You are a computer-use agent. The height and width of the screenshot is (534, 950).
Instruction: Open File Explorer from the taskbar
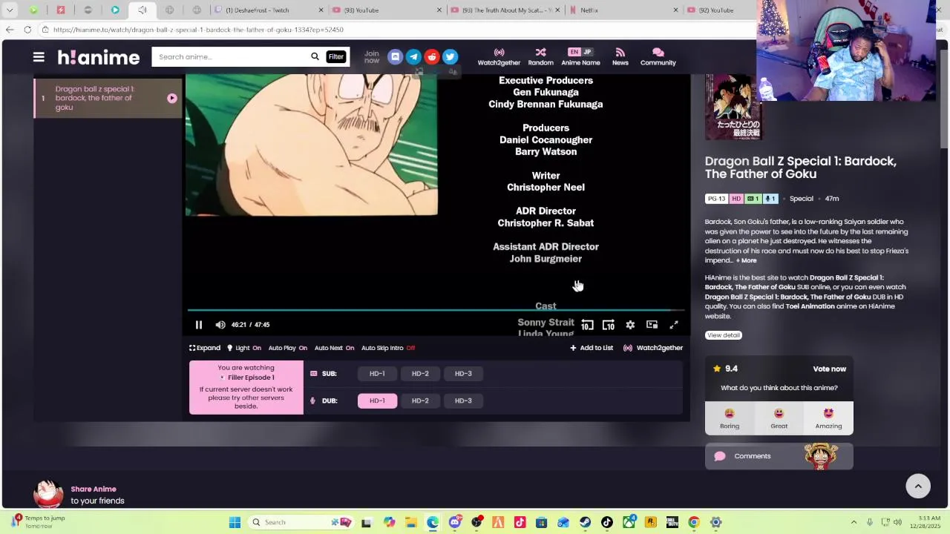(411, 522)
